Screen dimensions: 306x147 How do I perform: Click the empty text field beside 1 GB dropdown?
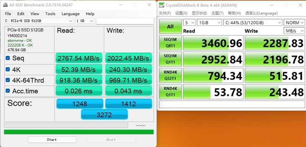(125, 21)
